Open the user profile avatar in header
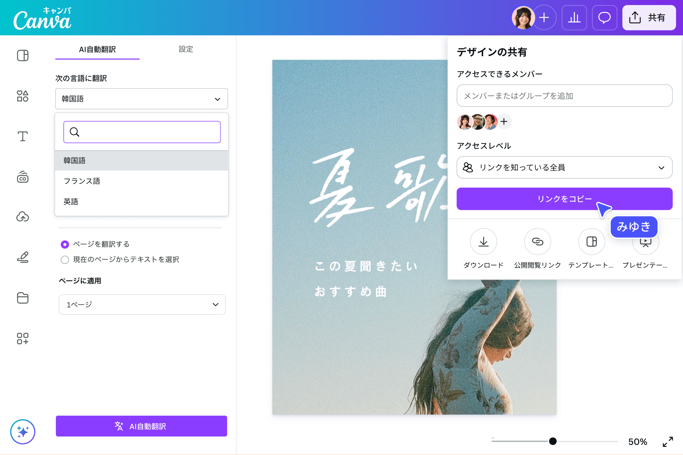 click(x=523, y=18)
